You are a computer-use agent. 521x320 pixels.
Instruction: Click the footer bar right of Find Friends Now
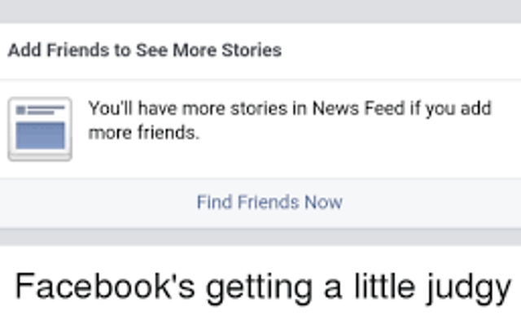pyautogui.click(x=431, y=203)
